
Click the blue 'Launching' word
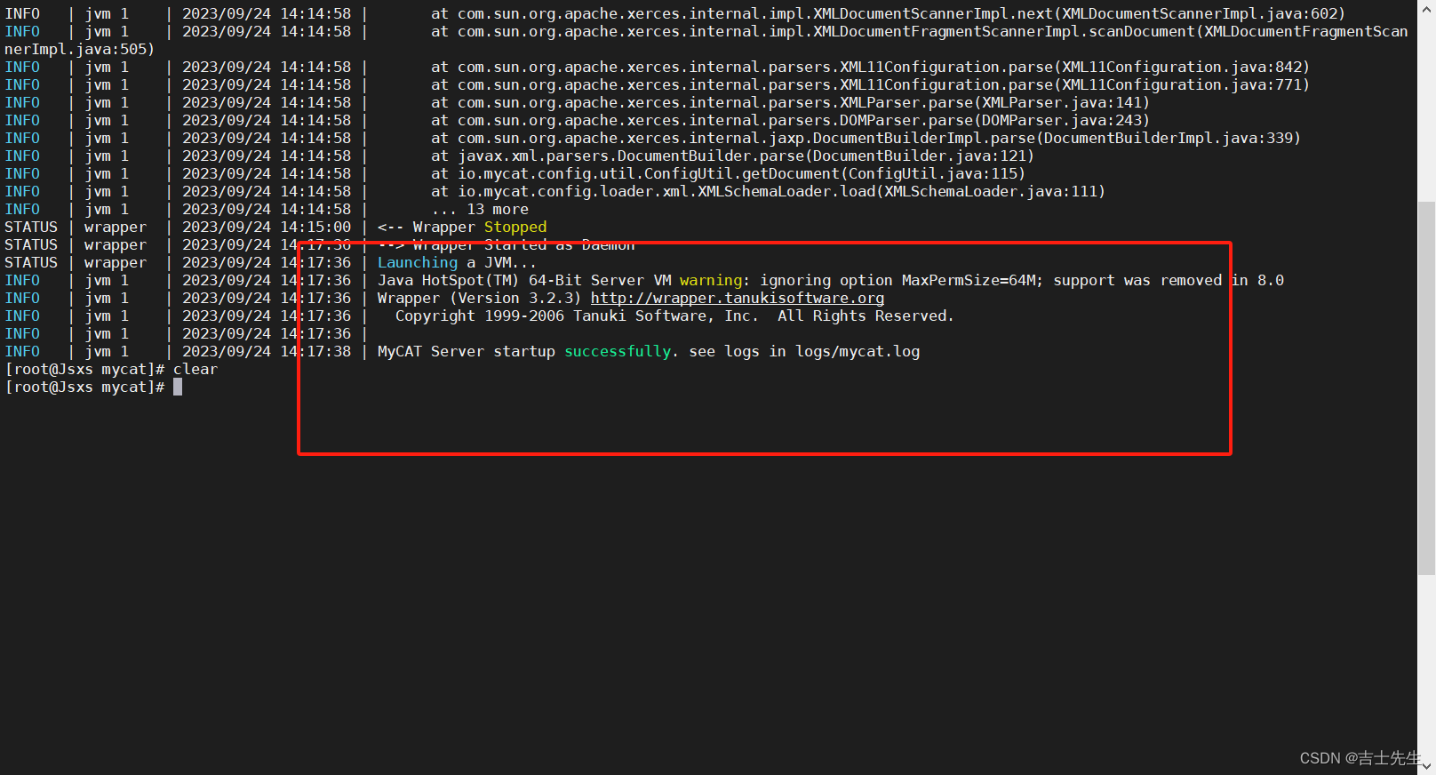pos(418,263)
